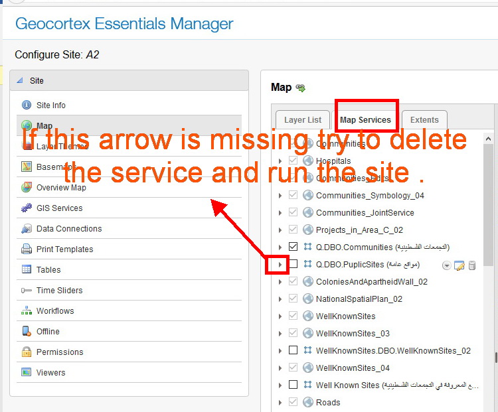Open the Site Info icon
This screenshot has width=498, height=412.
(x=27, y=105)
